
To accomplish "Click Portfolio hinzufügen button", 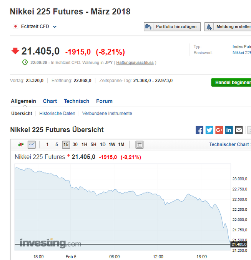I will pos(172,26).
